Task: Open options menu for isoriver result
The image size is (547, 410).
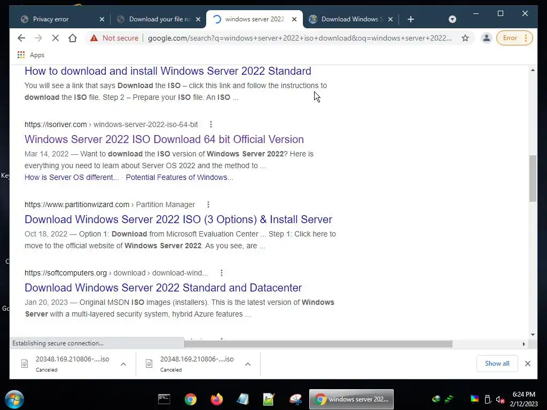Action: click(210, 124)
